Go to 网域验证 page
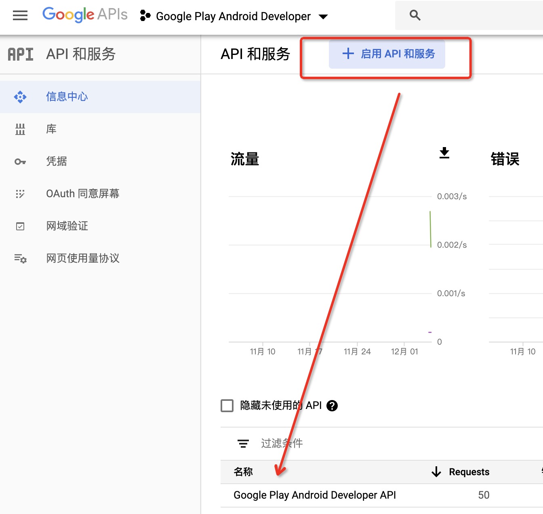The width and height of the screenshot is (543, 514). pyautogui.click(x=67, y=226)
